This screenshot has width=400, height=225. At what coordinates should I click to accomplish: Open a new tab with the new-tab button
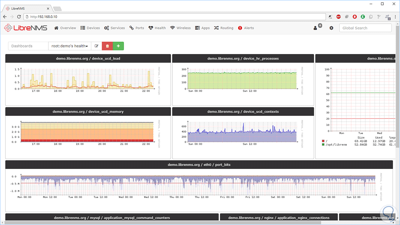pyautogui.click(x=57, y=9)
